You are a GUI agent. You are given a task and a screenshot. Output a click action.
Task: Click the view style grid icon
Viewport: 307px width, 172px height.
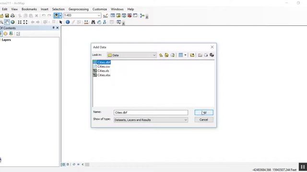click(x=180, y=55)
